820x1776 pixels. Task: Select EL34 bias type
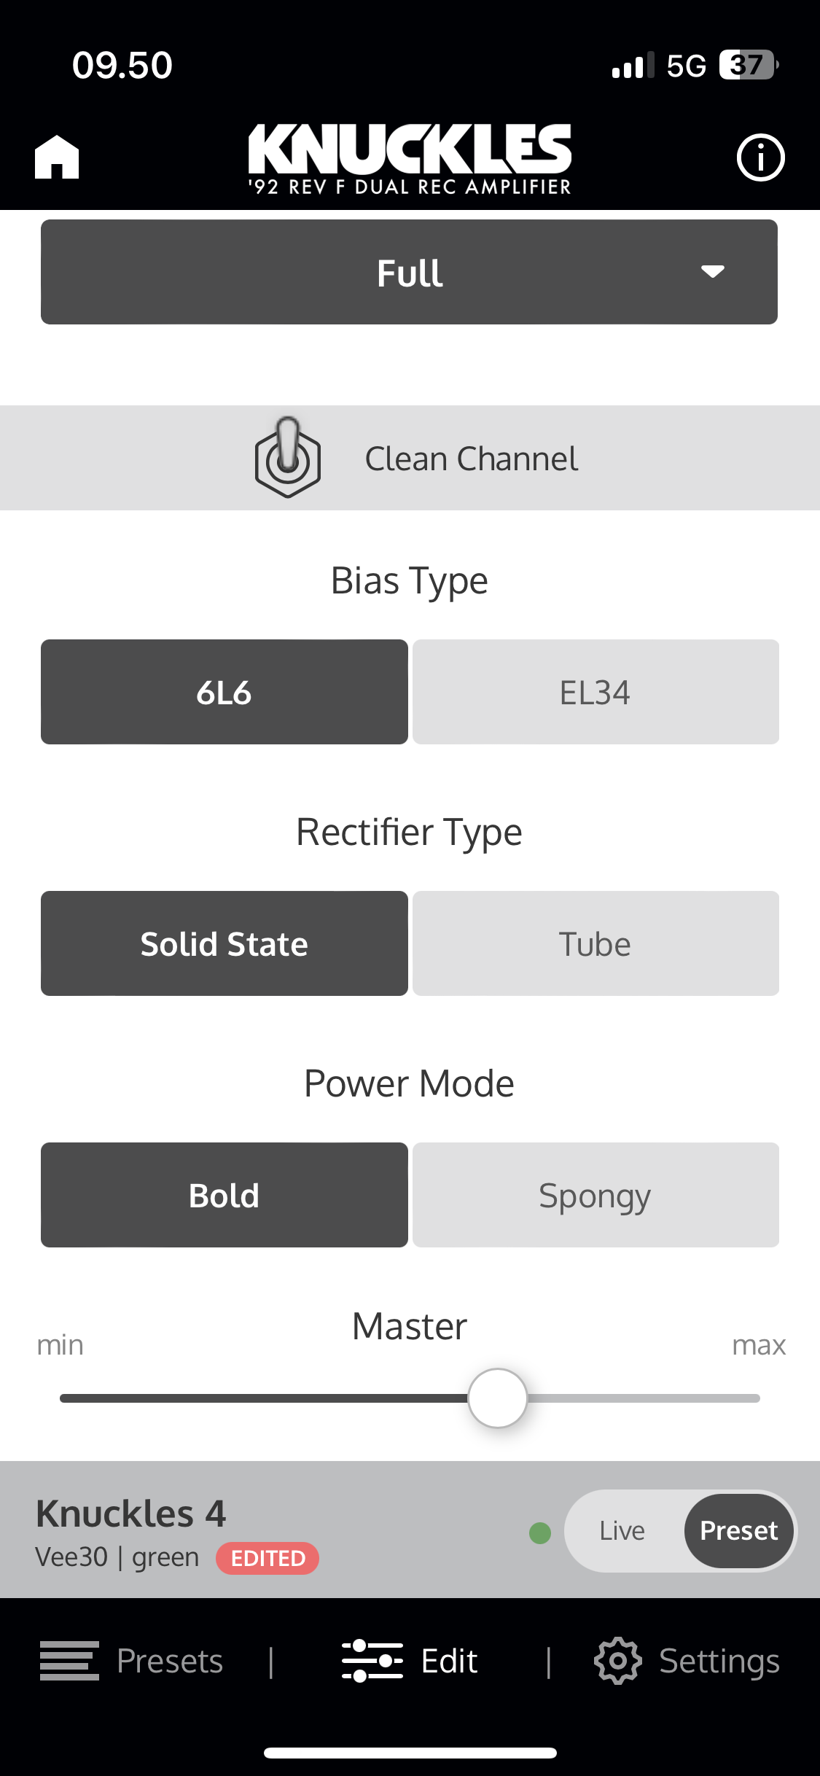coord(596,692)
